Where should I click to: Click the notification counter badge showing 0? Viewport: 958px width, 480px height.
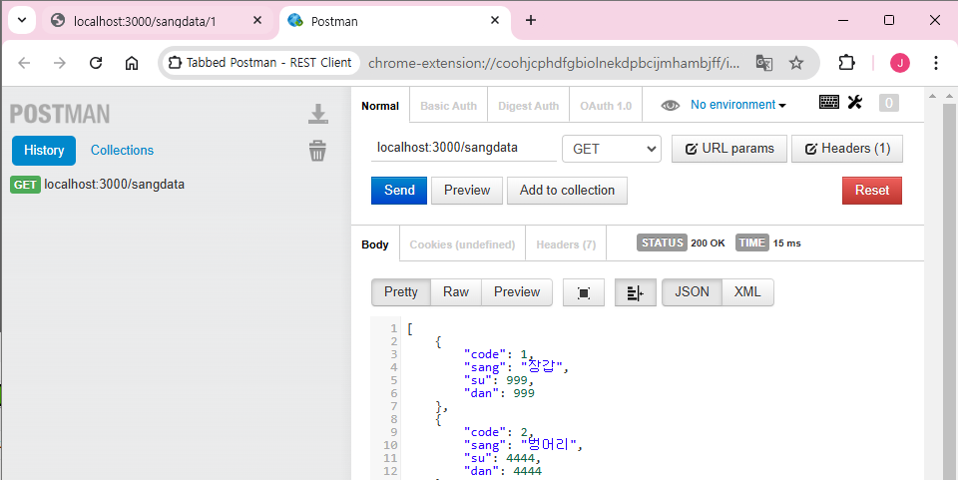(x=889, y=103)
